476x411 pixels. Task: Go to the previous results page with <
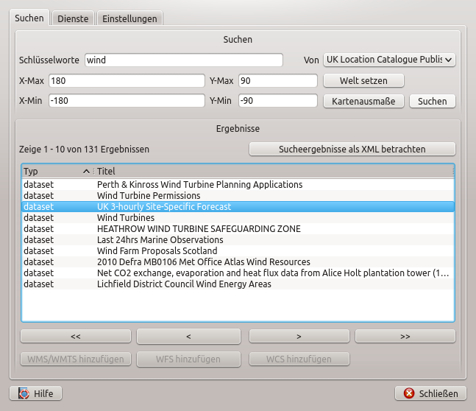pyautogui.click(x=188, y=336)
